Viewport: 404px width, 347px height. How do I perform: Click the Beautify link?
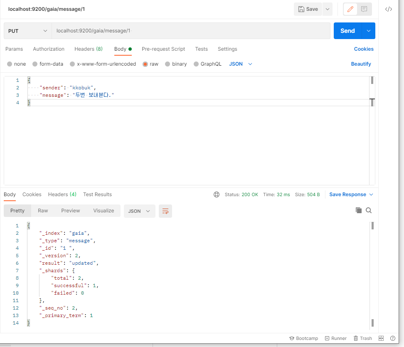point(361,64)
